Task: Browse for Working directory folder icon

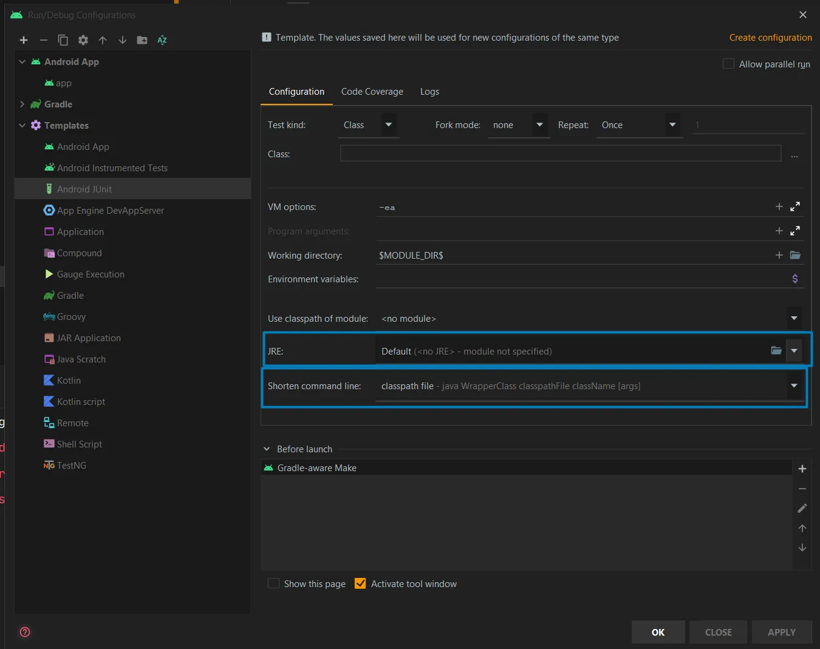Action: [x=795, y=255]
